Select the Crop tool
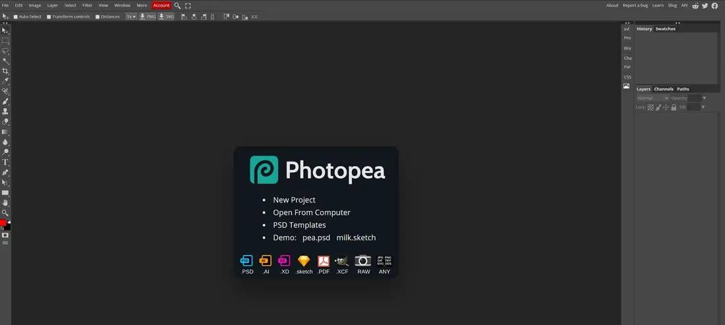This screenshot has height=325, width=725. click(x=5, y=71)
